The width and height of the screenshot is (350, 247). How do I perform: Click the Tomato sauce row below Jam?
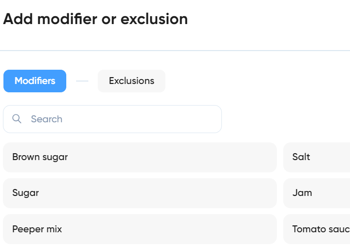317,229
